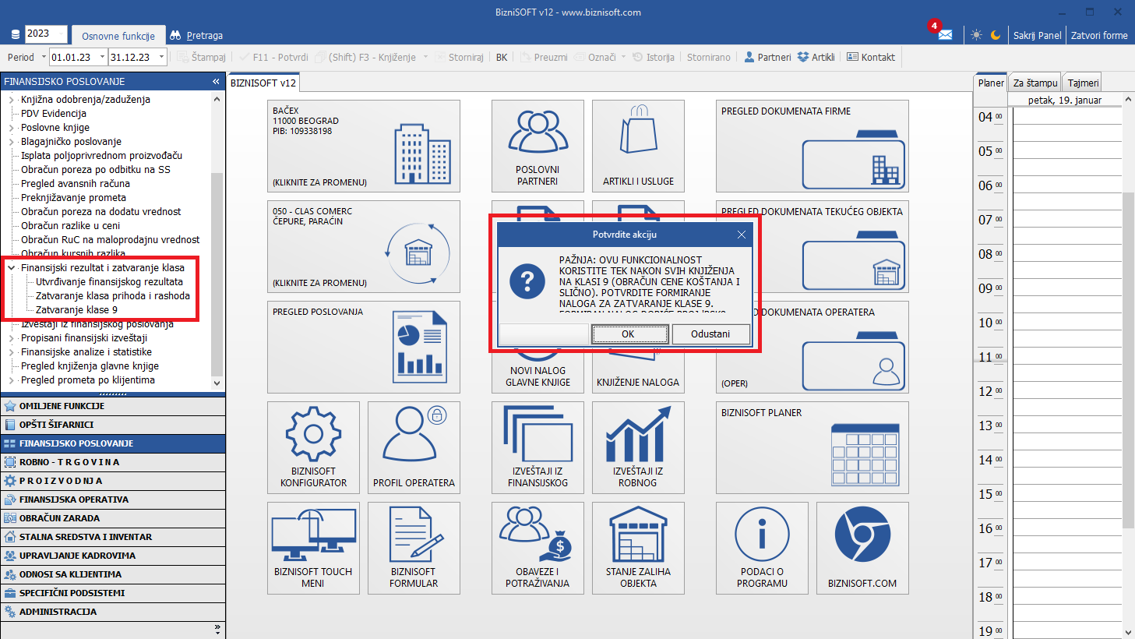Collapse Finansijski rezultat i zatvaranje klasa
The image size is (1135, 639).
pos(12,268)
